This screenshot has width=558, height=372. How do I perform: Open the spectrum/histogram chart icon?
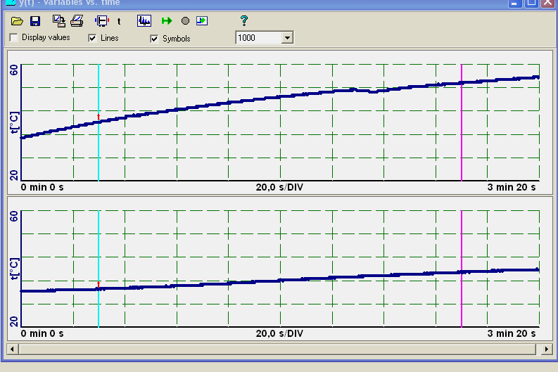(x=144, y=21)
